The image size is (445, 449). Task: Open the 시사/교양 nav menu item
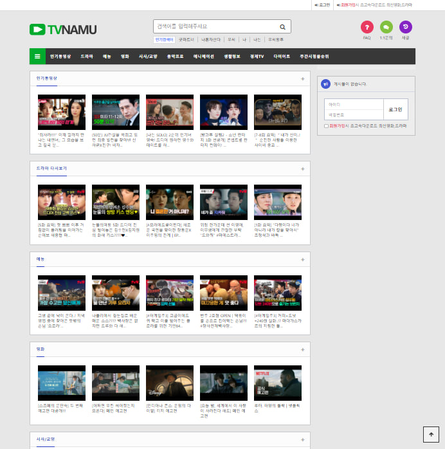click(148, 57)
